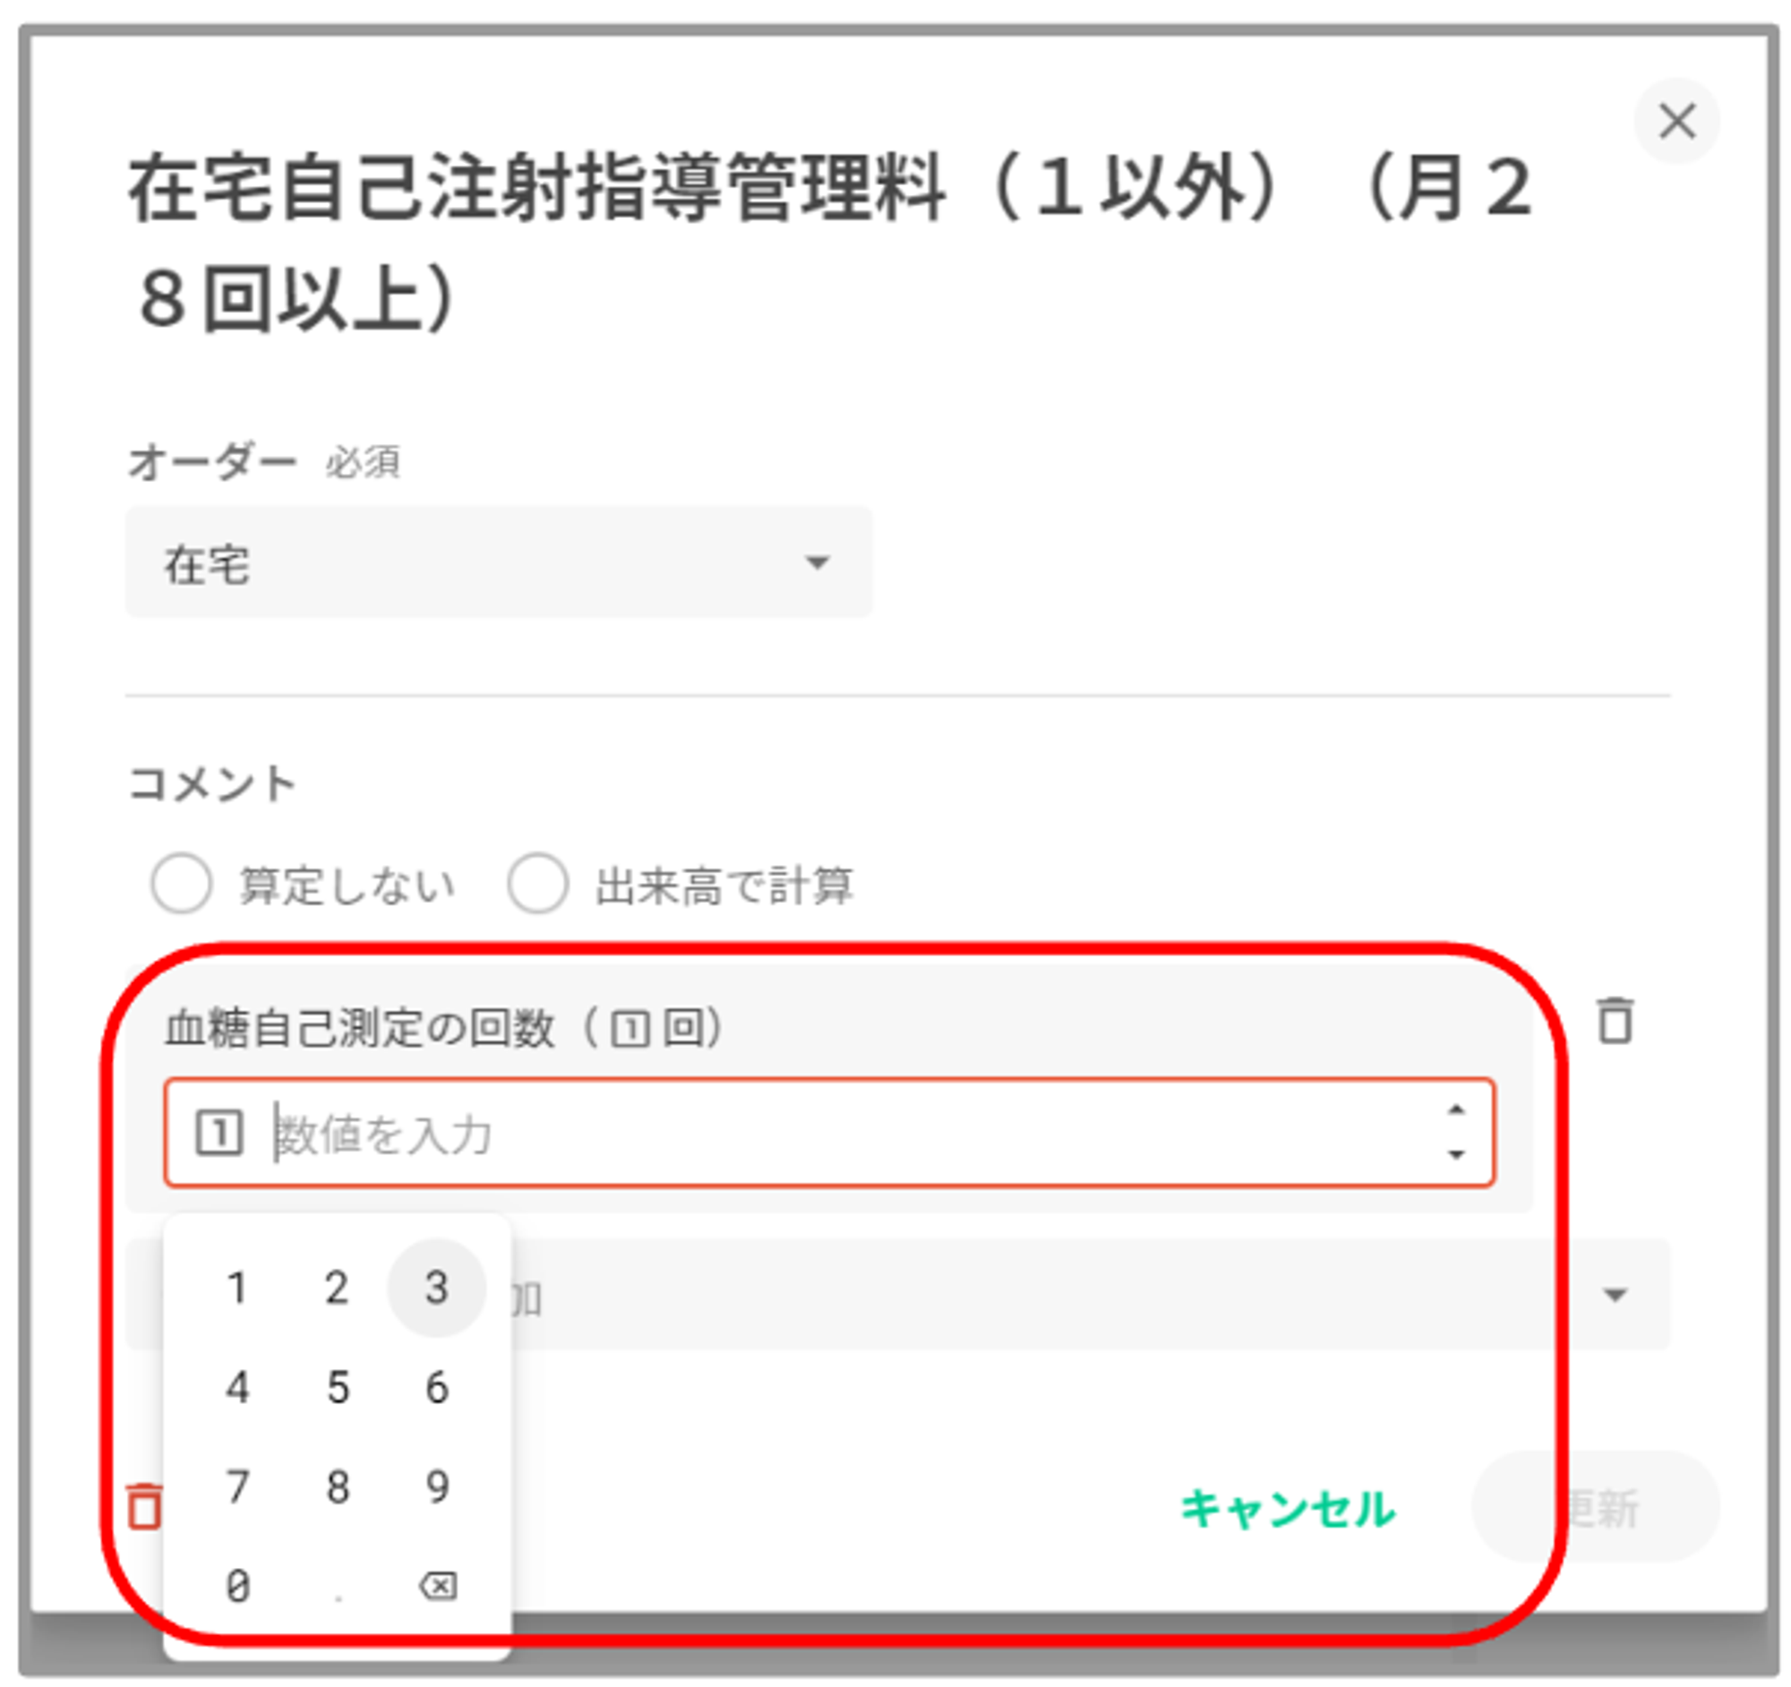Tap the 6 key on the number pad
Image resolution: width=1791 pixels, height=1687 pixels.
click(437, 1388)
